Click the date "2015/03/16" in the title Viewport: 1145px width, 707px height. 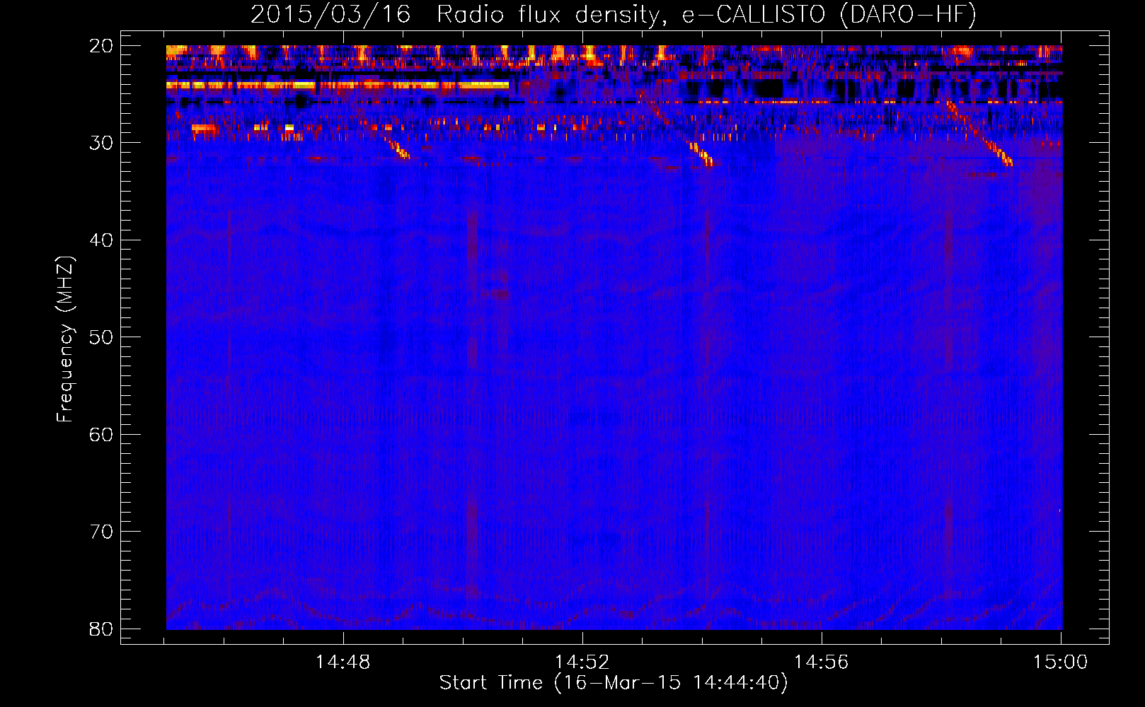pos(330,15)
